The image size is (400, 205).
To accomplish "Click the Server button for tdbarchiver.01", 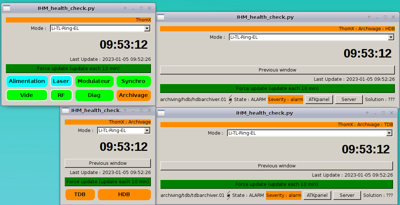I will (347, 195).
